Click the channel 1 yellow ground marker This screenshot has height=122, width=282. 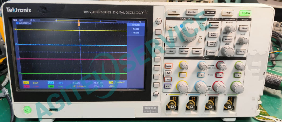pos(15,29)
